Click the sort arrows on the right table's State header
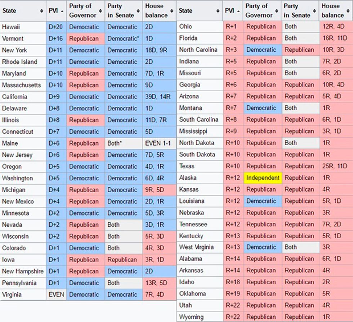Viewport: 353px width, 322px height. coord(218,11)
